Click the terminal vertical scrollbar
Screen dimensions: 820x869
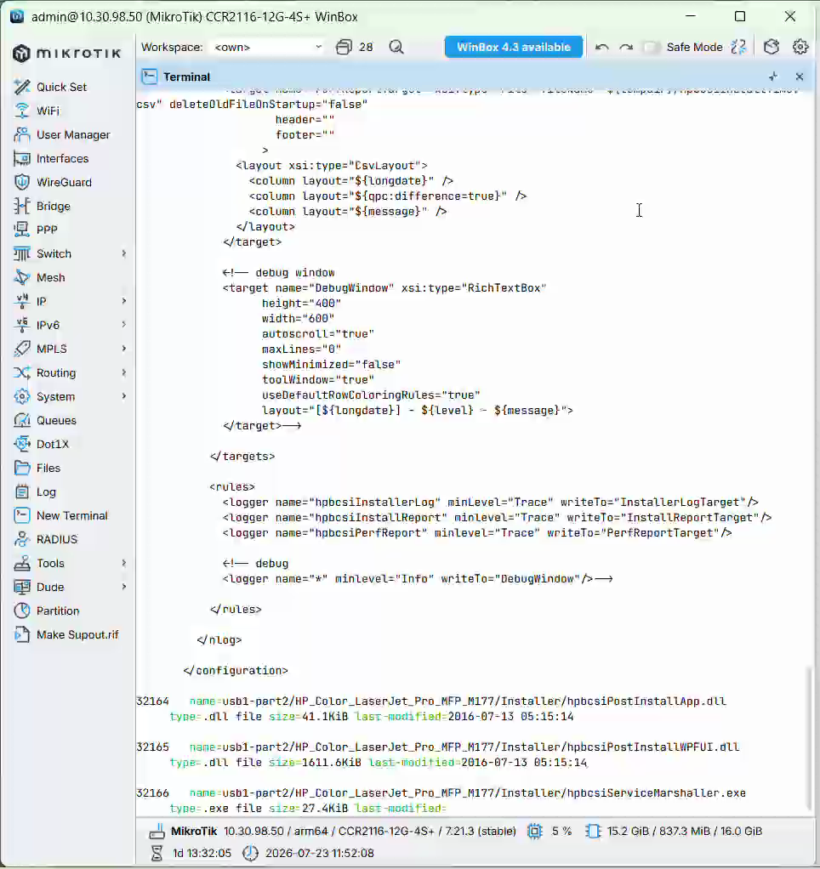pyautogui.click(x=810, y=737)
